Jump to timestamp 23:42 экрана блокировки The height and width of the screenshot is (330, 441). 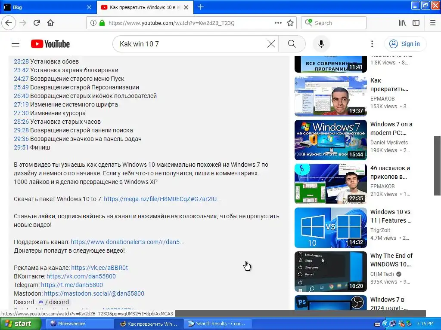tap(22, 70)
